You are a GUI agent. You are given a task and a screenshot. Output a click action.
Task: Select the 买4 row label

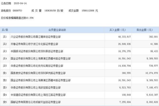[5, 59]
